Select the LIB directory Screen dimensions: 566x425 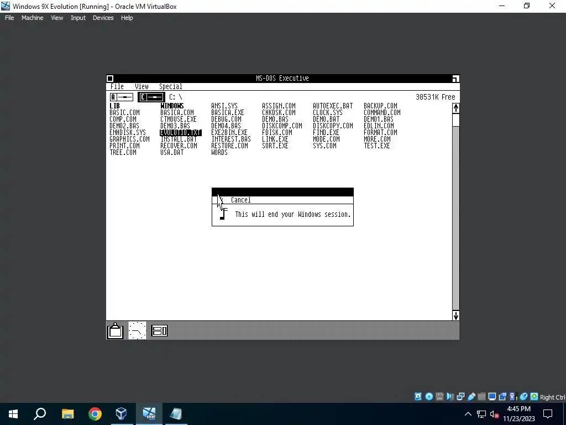coord(114,106)
